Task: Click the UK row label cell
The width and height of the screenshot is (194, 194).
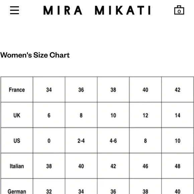Action: (17, 115)
